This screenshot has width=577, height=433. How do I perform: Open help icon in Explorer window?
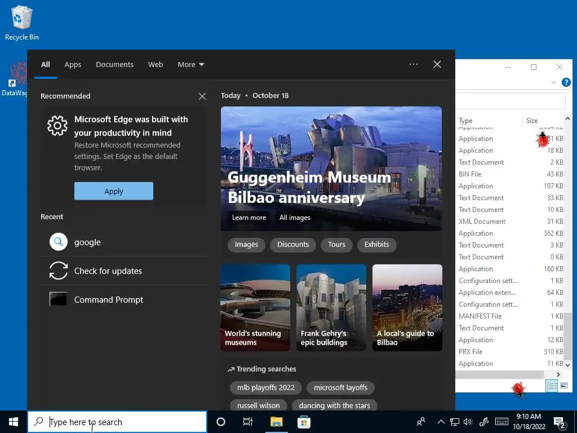566,82
